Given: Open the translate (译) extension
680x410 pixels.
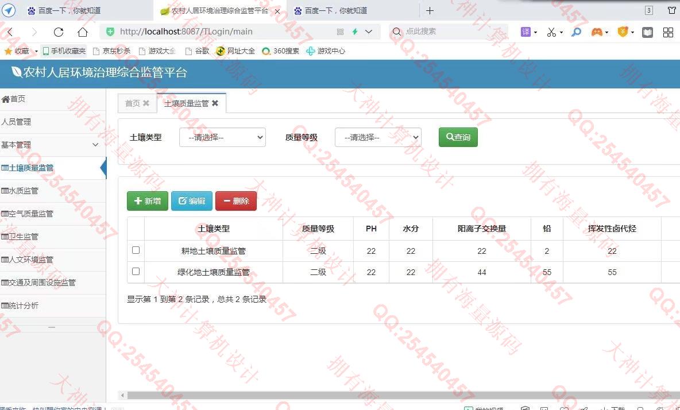Looking at the screenshot, I should tap(526, 32).
